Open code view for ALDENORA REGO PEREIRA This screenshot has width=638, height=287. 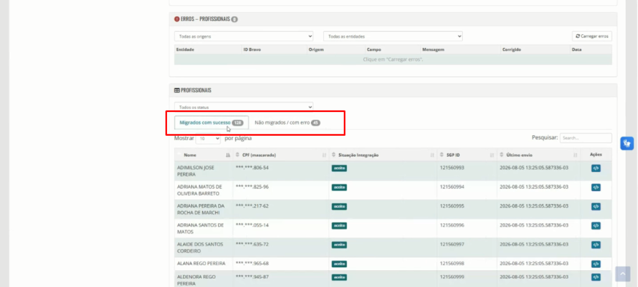(x=596, y=277)
